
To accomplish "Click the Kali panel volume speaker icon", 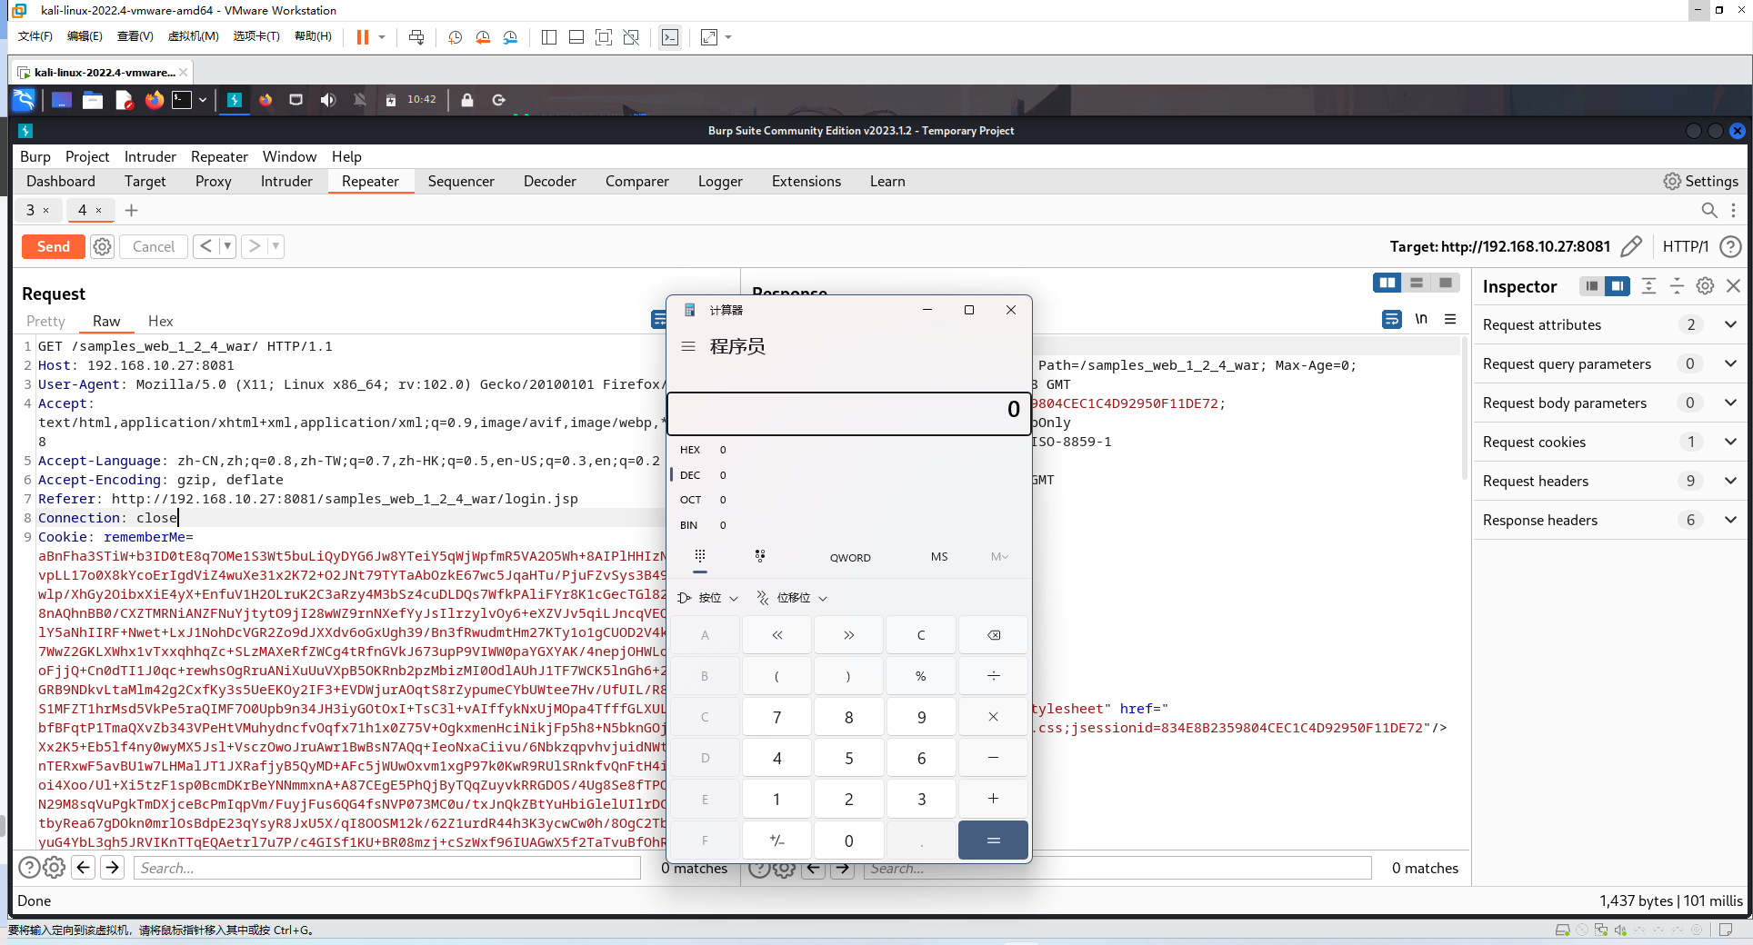I will (328, 100).
